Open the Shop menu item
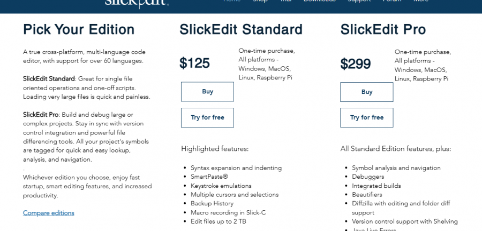The height and width of the screenshot is (231, 482). (260, 2)
